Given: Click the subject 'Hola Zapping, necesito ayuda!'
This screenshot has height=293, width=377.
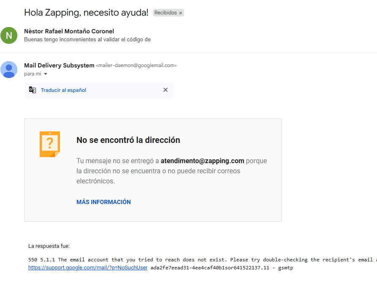Looking at the screenshot, I should [86, 13].
